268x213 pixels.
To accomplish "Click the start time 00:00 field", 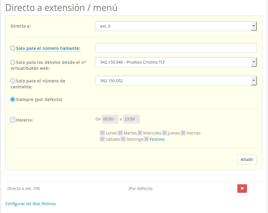I will coord(110,119).
